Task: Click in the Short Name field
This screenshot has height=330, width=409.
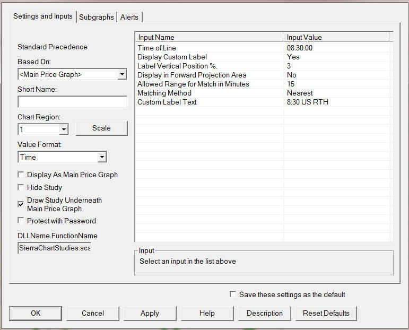Action: coord(72,102)
